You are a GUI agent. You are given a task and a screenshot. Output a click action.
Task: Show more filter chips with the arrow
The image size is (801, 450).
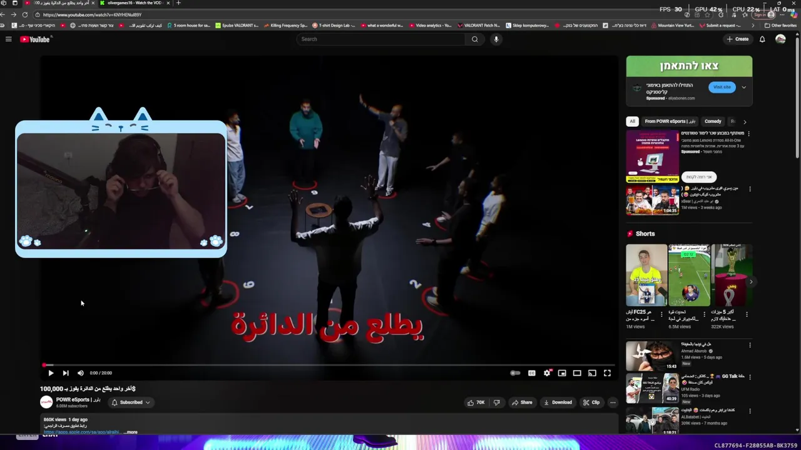coord(745,122)
